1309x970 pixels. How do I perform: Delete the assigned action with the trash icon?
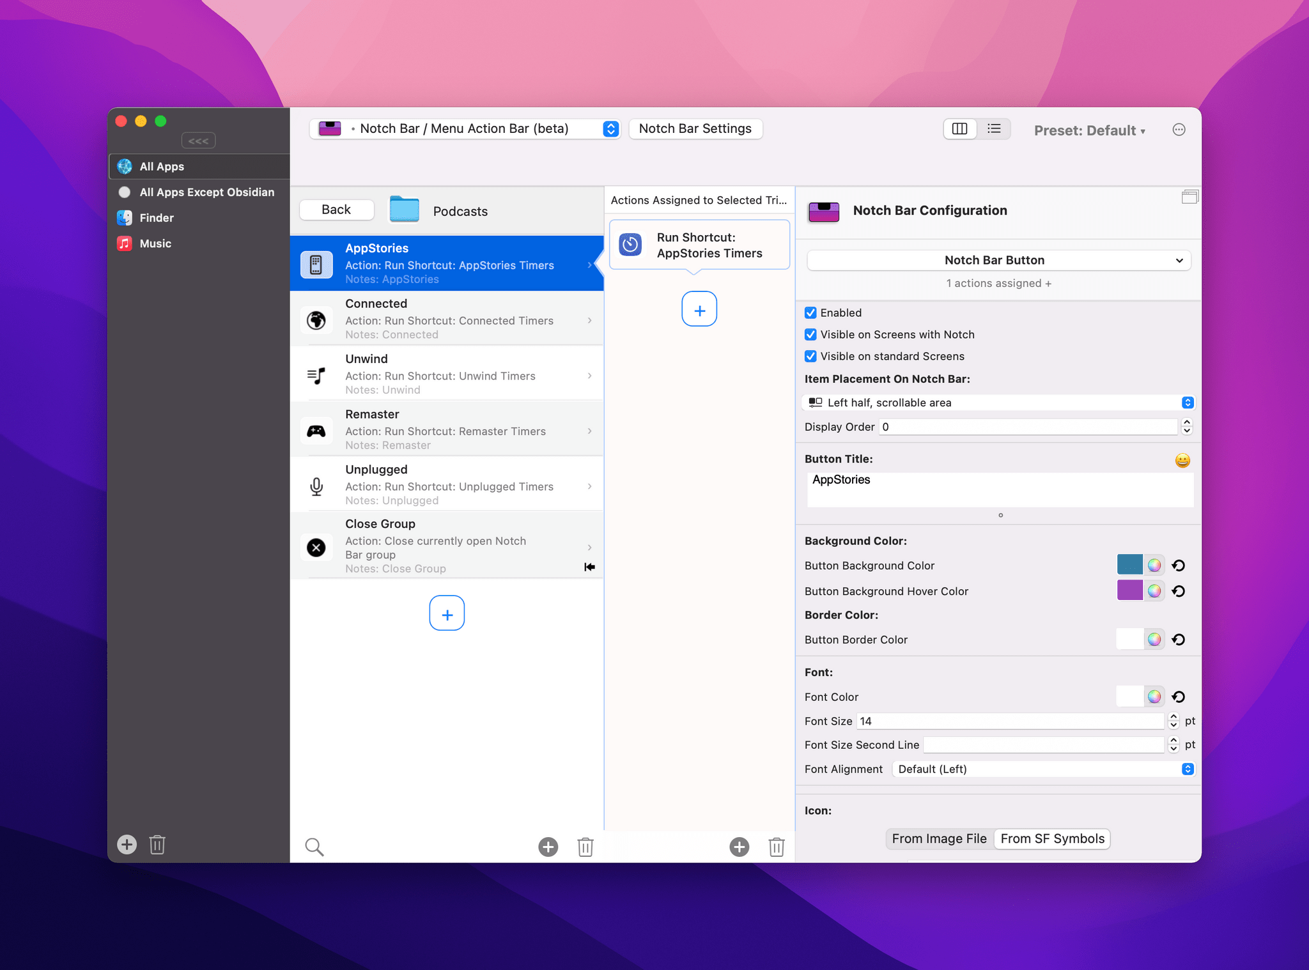(777, 847)
